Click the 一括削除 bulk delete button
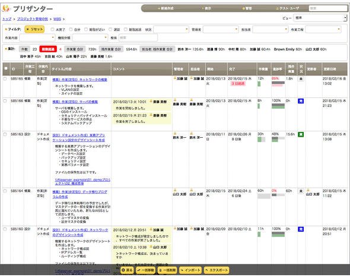Viewport: 350px width, 278px height. pyautogui.click(x=167, y=270)
